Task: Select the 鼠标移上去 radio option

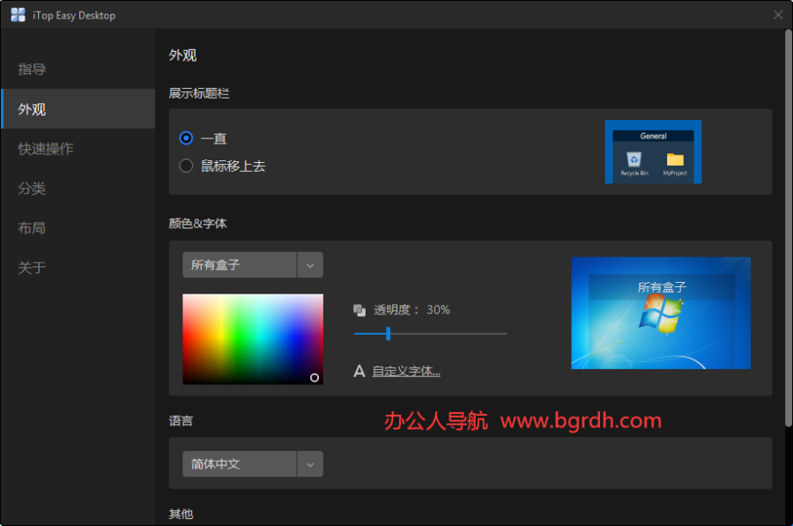Action: coord(186,165)
